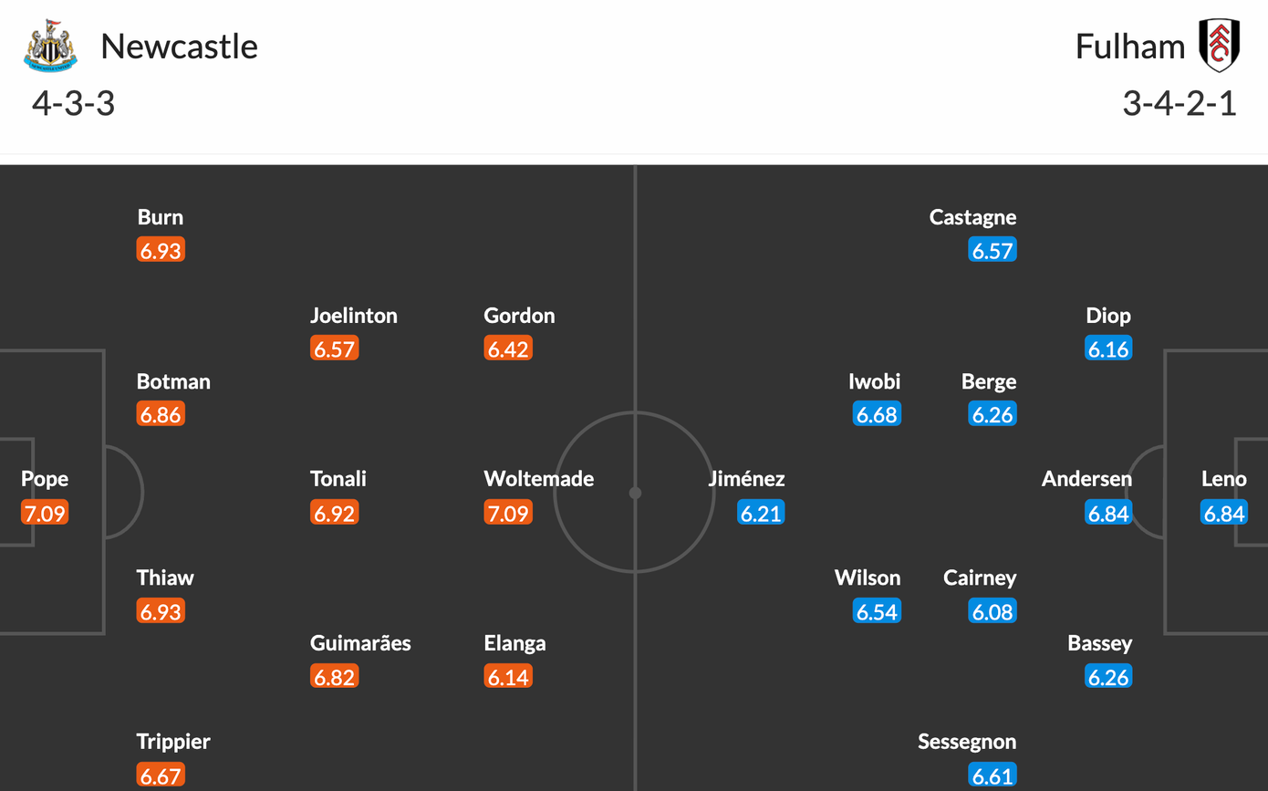This screenshot has height=791, width=1268.
Task: Click Elanga's 6.14 rating badge
Action: point(508,677)
